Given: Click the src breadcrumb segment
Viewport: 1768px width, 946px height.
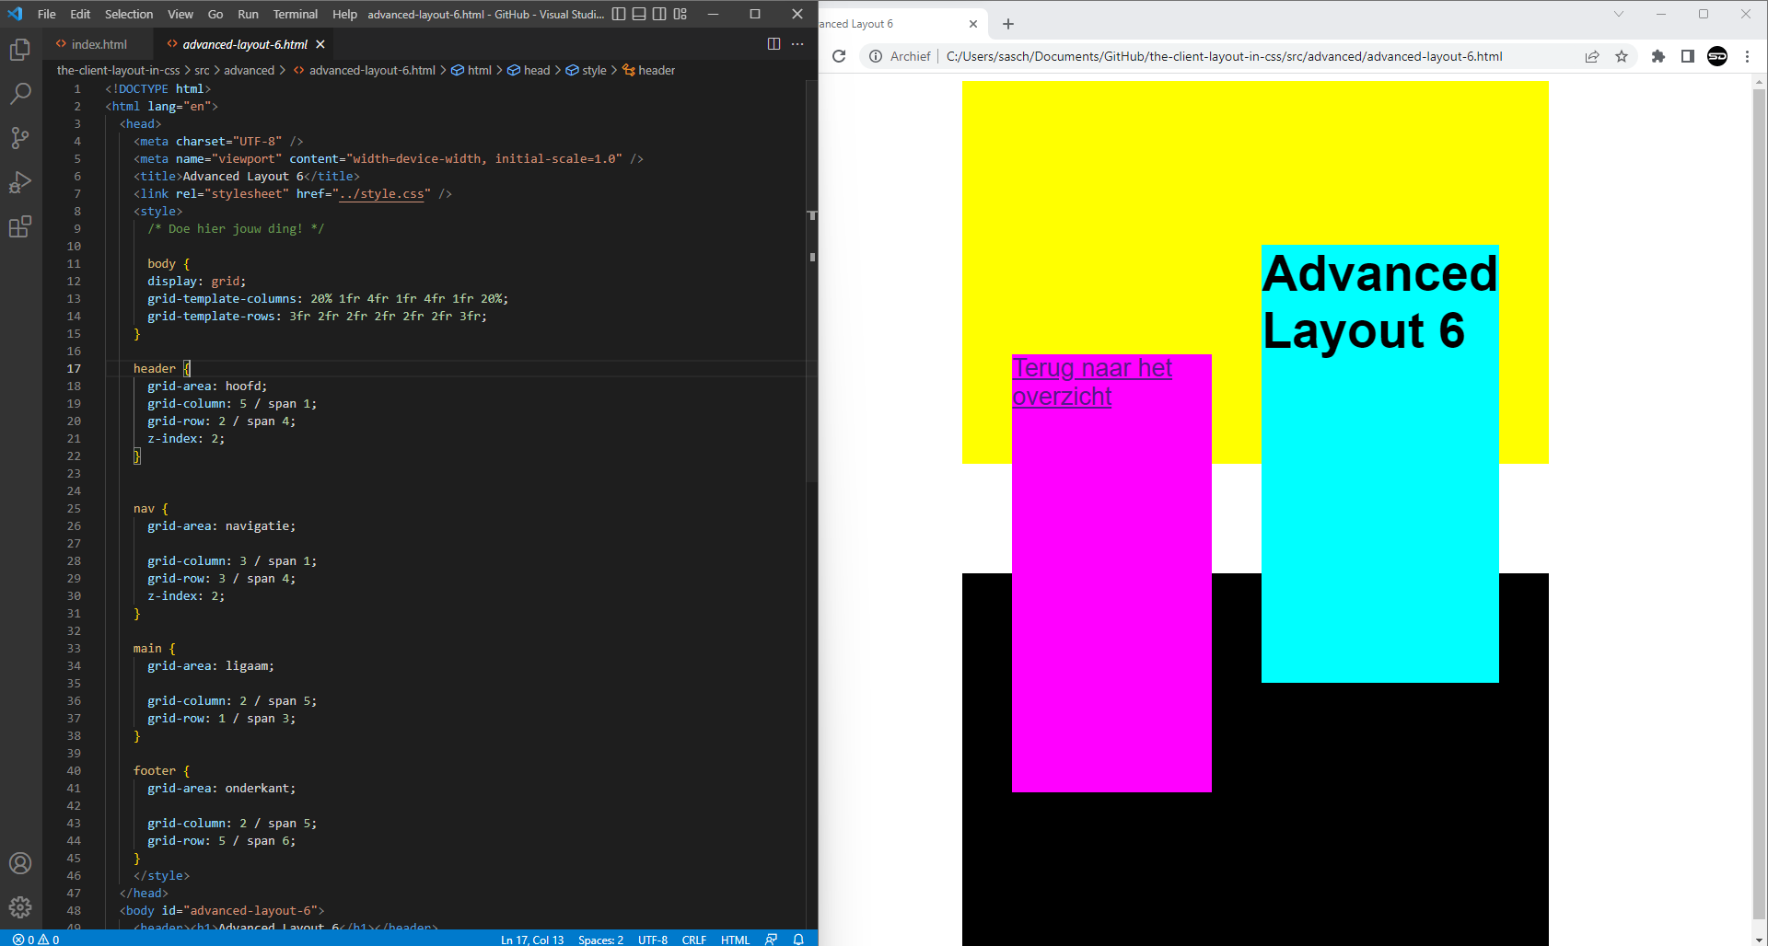Looking at the screenshot, I should click(x=202, y=70).
